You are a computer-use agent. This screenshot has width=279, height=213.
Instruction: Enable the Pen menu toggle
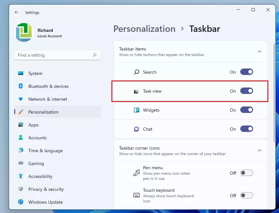[246, 173]
